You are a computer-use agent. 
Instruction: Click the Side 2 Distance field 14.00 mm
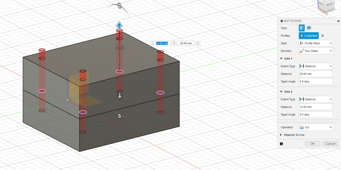(x=316, y=107)
